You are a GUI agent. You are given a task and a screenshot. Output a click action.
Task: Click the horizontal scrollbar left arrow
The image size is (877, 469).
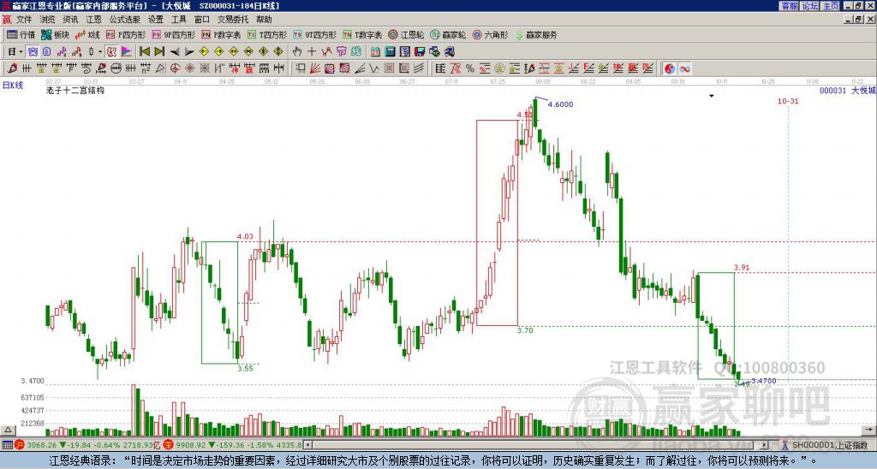point(307,445)
